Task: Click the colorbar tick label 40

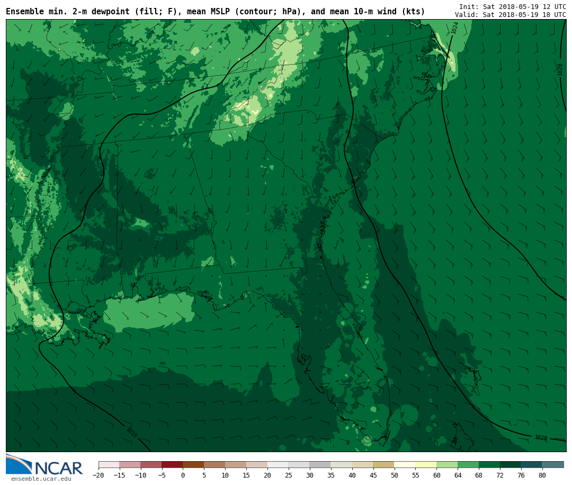Action: point(352,475)
